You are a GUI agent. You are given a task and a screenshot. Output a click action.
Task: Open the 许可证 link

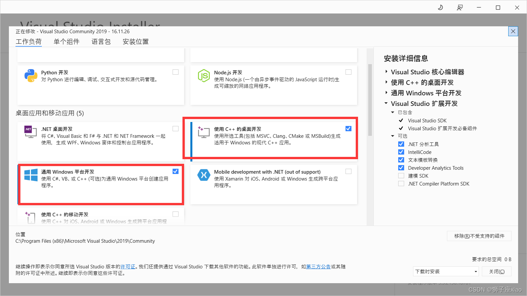pos(128,267)
